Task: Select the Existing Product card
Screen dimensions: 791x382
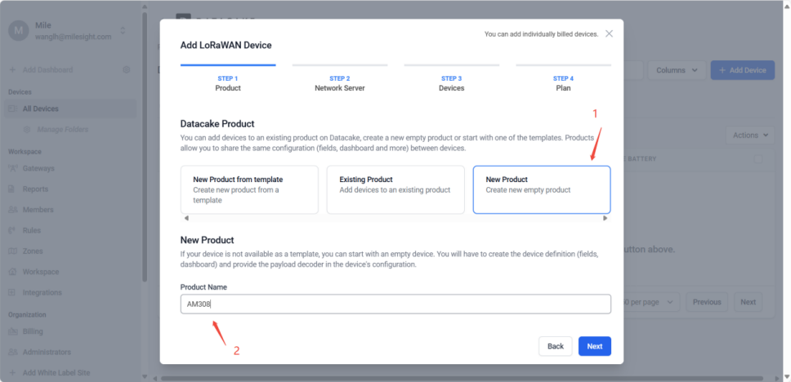Action: (395, 190)
